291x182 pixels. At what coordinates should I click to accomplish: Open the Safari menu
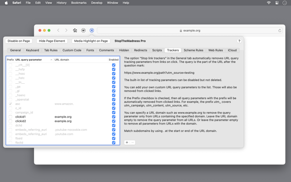16,3
